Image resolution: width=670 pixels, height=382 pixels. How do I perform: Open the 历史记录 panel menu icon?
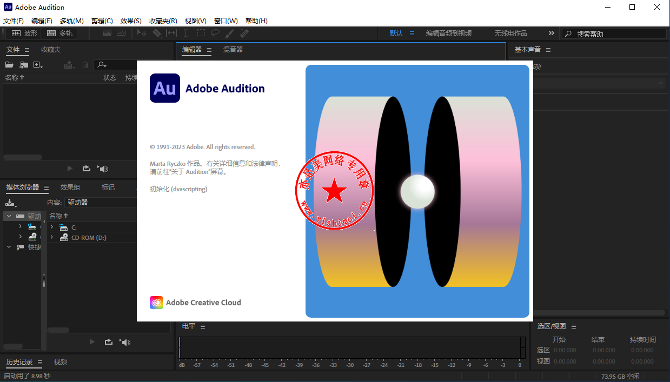(x=40, y=362)
